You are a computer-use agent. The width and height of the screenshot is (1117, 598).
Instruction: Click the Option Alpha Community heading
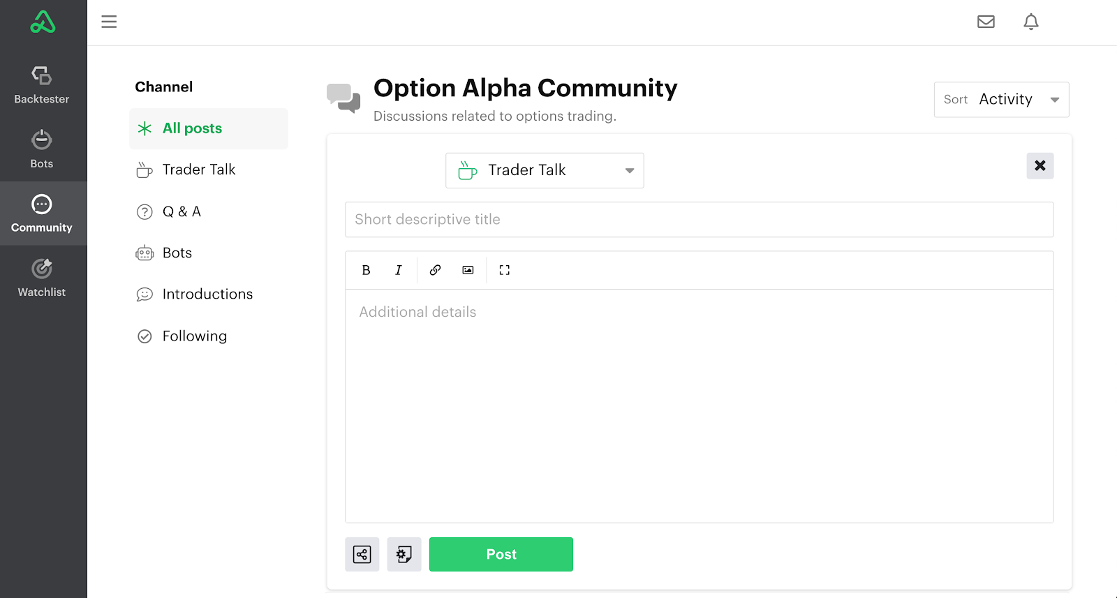click(526, 88)
